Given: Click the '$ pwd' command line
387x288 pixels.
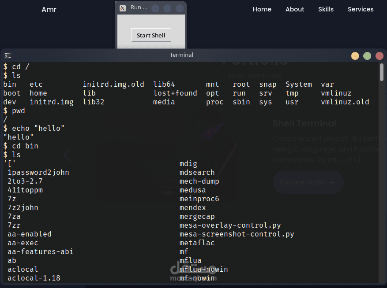Looking at the screenshot, I should [x=14, y=111].
